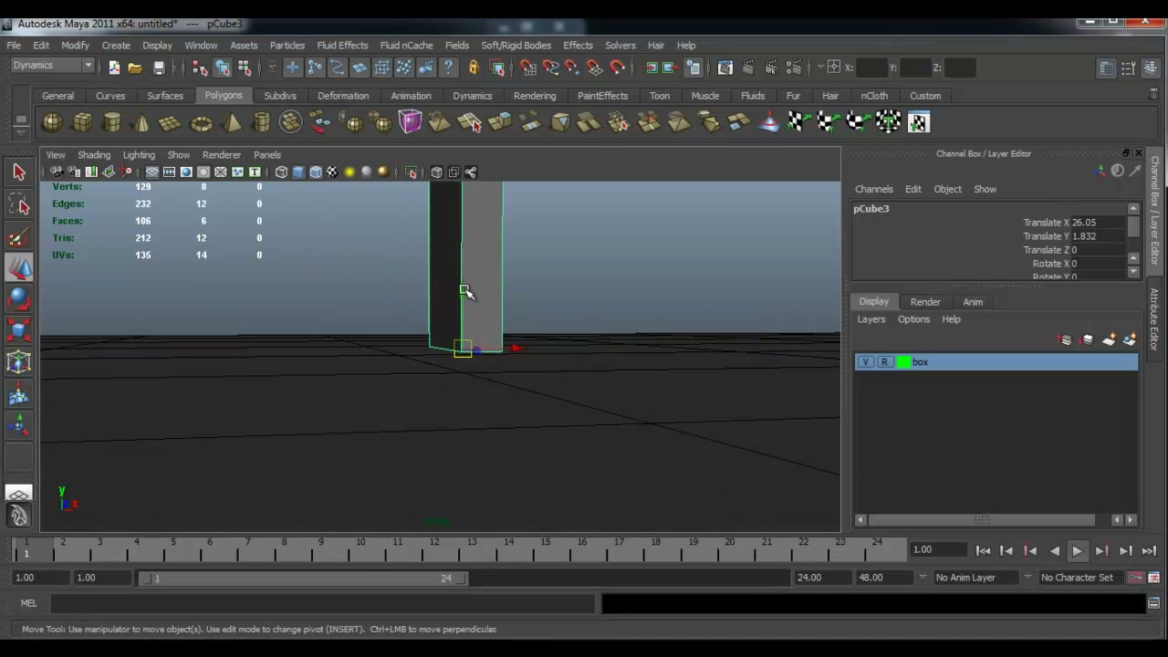Click the purple cube shelf icon

[410, 122]
